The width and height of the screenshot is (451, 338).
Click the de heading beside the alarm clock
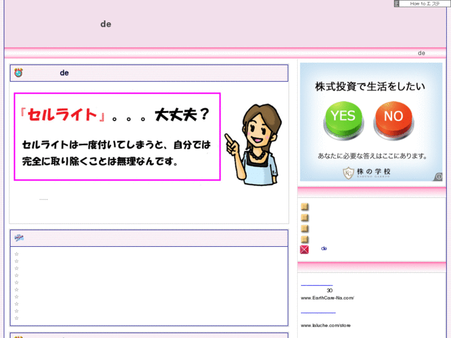coord(64,73)
